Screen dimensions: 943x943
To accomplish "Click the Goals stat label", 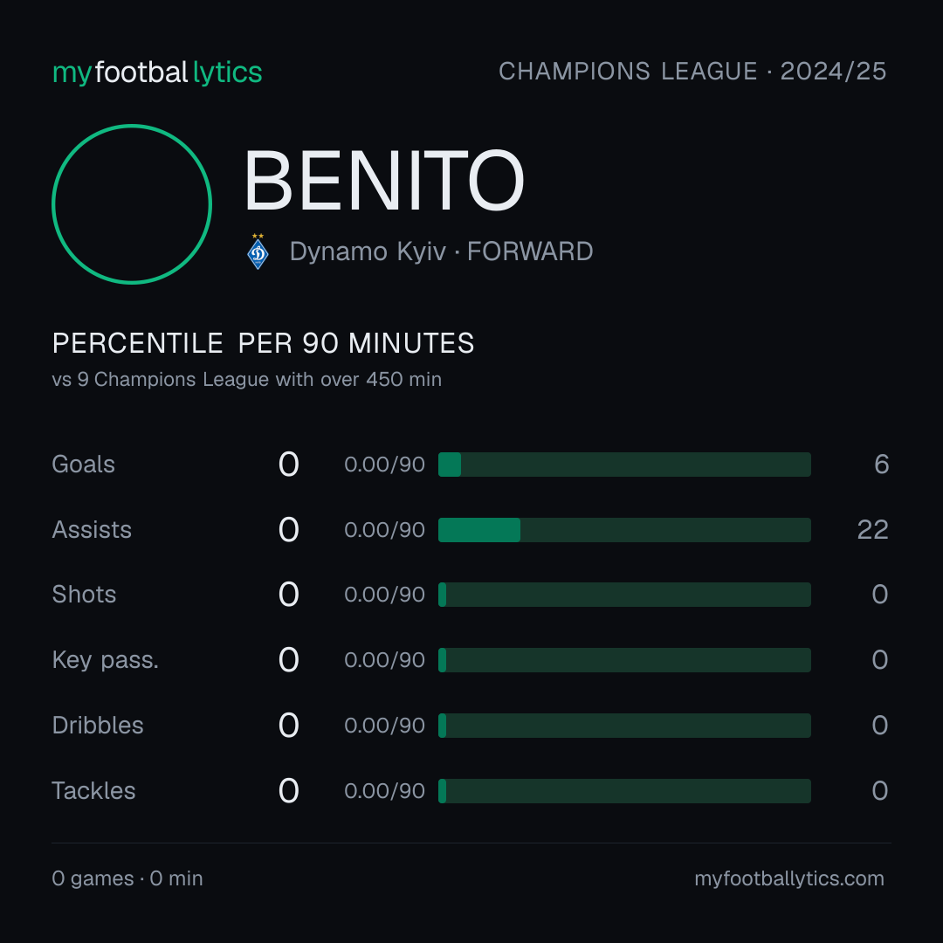I will coord(83,465).
